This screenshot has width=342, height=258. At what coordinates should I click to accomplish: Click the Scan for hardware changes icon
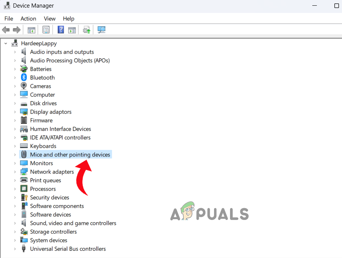pos(101,30)
